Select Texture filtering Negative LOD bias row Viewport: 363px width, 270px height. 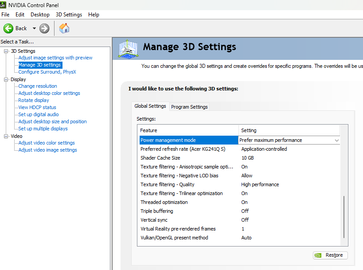tap(240, 176)
